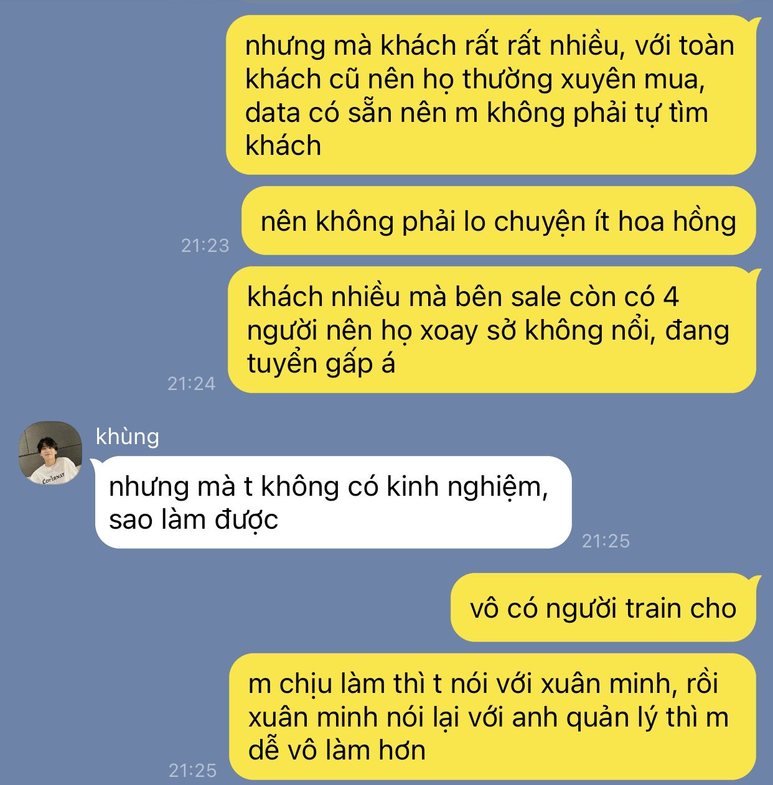Tap khùng's white message 'nhưng mà t không có'
Image resolution: width=773 pixels, height=785 pixels.
click(333, 503)
